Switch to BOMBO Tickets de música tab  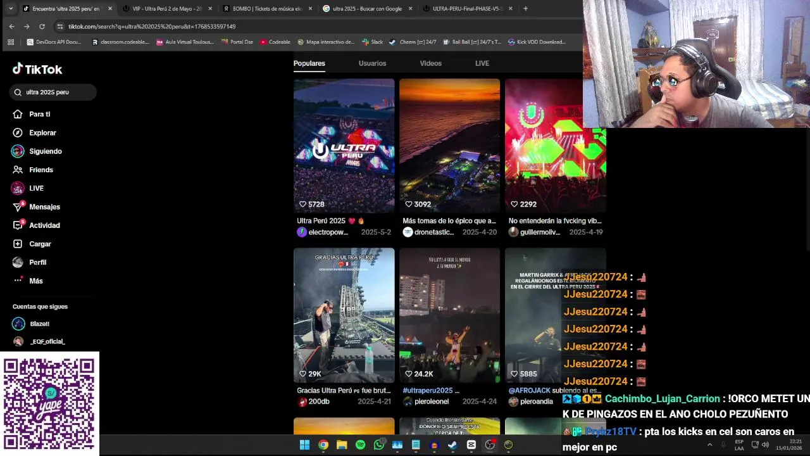click(268, 9)
